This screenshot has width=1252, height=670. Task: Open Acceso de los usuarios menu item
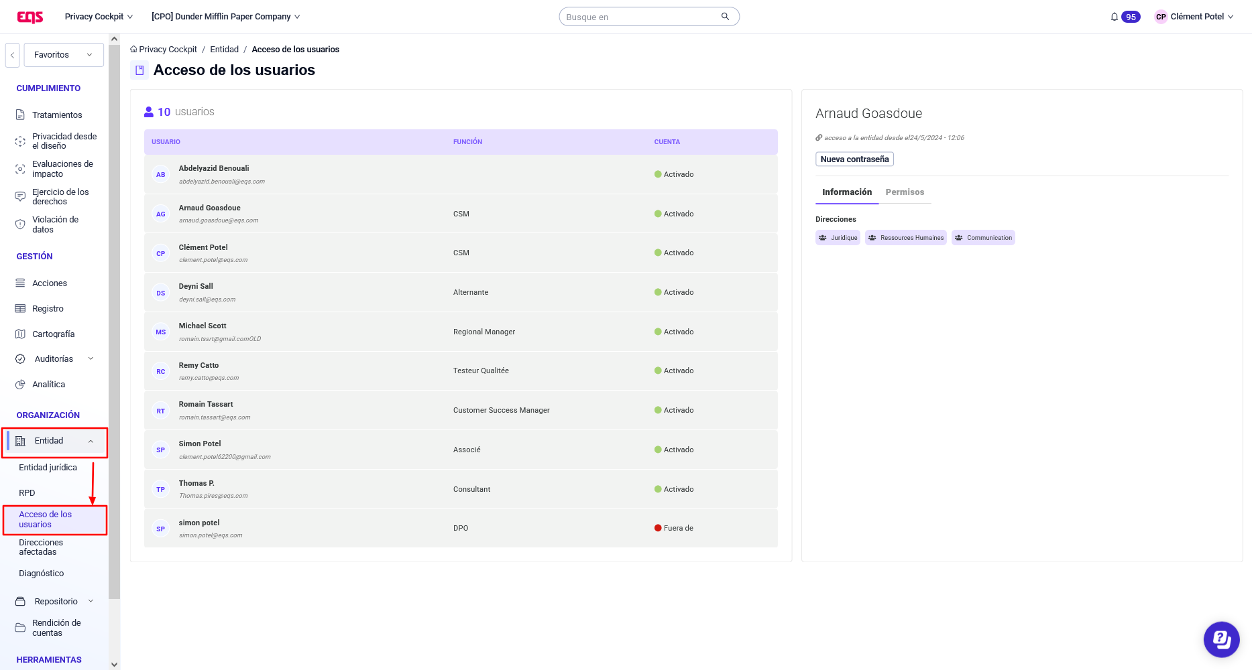point(54,520)
